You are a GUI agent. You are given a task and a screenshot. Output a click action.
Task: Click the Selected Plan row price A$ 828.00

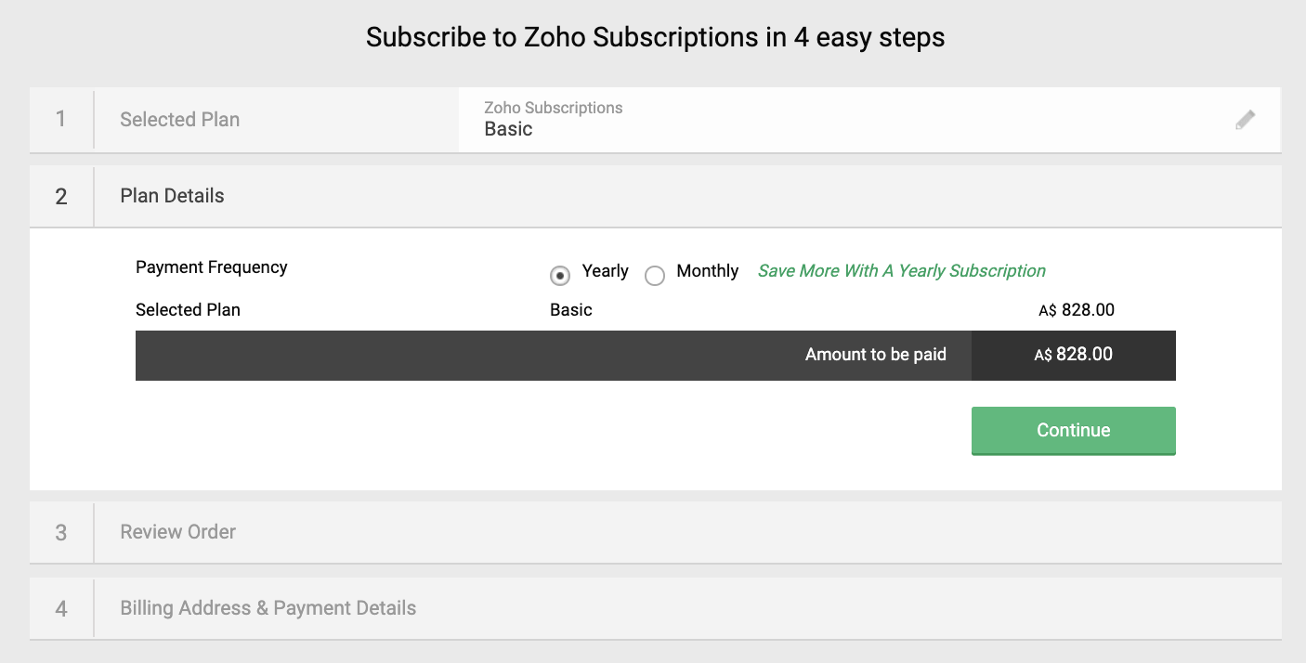pos(1076,310)
